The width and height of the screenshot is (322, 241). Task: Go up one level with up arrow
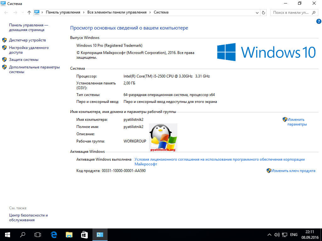pos(29,13)
